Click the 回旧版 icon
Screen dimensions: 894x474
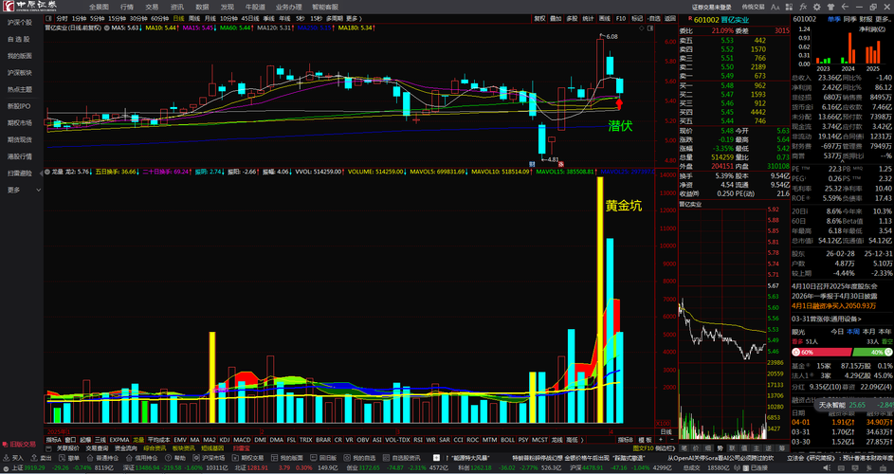click(313, 458)
